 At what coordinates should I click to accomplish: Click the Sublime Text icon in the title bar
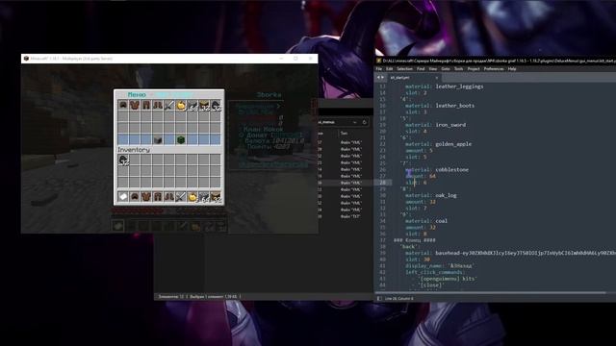tap(378, 61)
